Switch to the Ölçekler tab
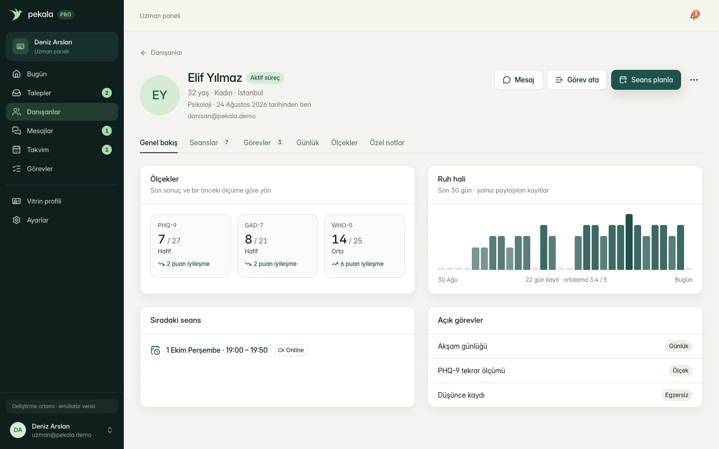Screen dimensions: 719x449 (x=345, y=143)
